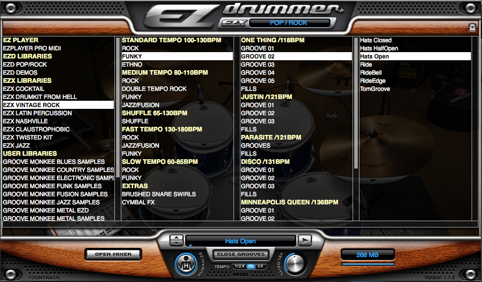Viewport: 482px width, 282px height.
Task: Select EZX JAZZ library
Action: [x=58, y=145]
